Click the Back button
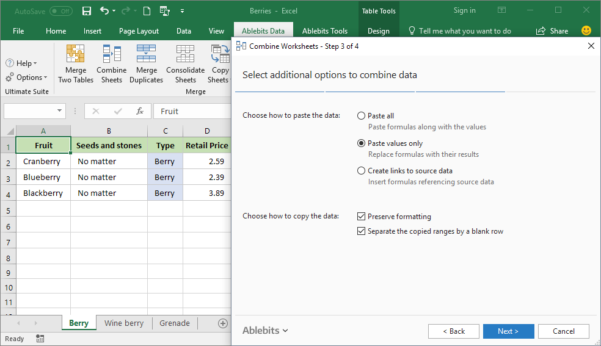The width and height of the screenshot is (601, 346). [x=453, y=331]
